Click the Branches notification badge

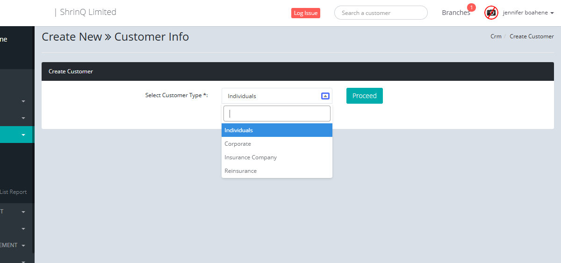click(x=471, y=7)
